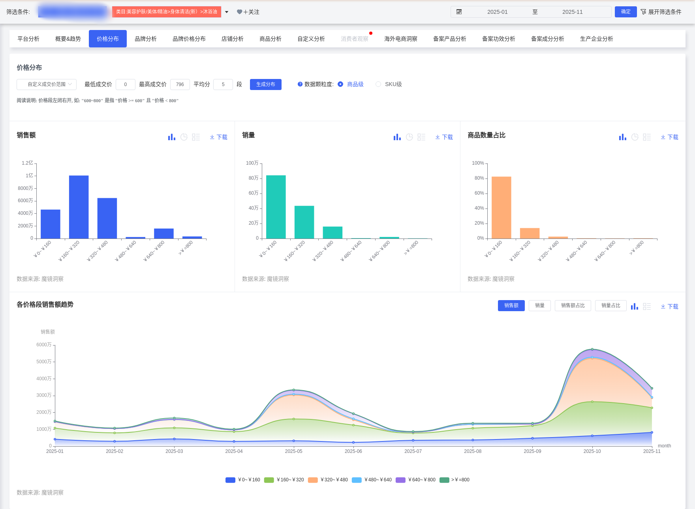Click the calendar icon in date range
The width and height of the screenshot is (695, 509).
459,12
